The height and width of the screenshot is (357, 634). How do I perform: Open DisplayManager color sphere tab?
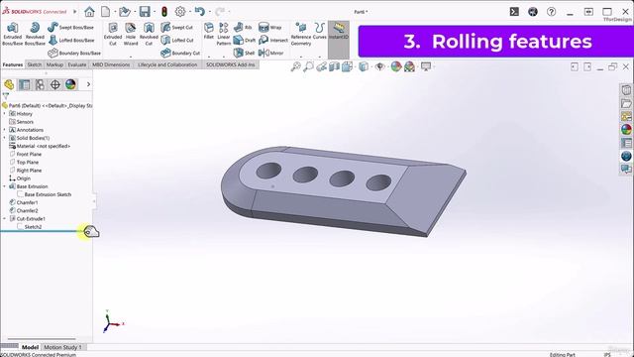click(x=70, y=84)
